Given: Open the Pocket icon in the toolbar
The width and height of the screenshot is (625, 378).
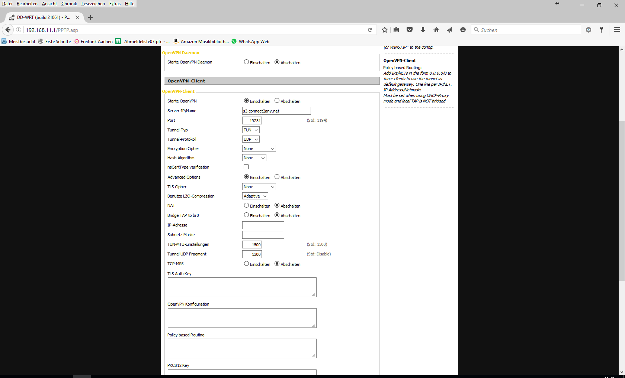Looking at the screenshot, I should (410, 30).
